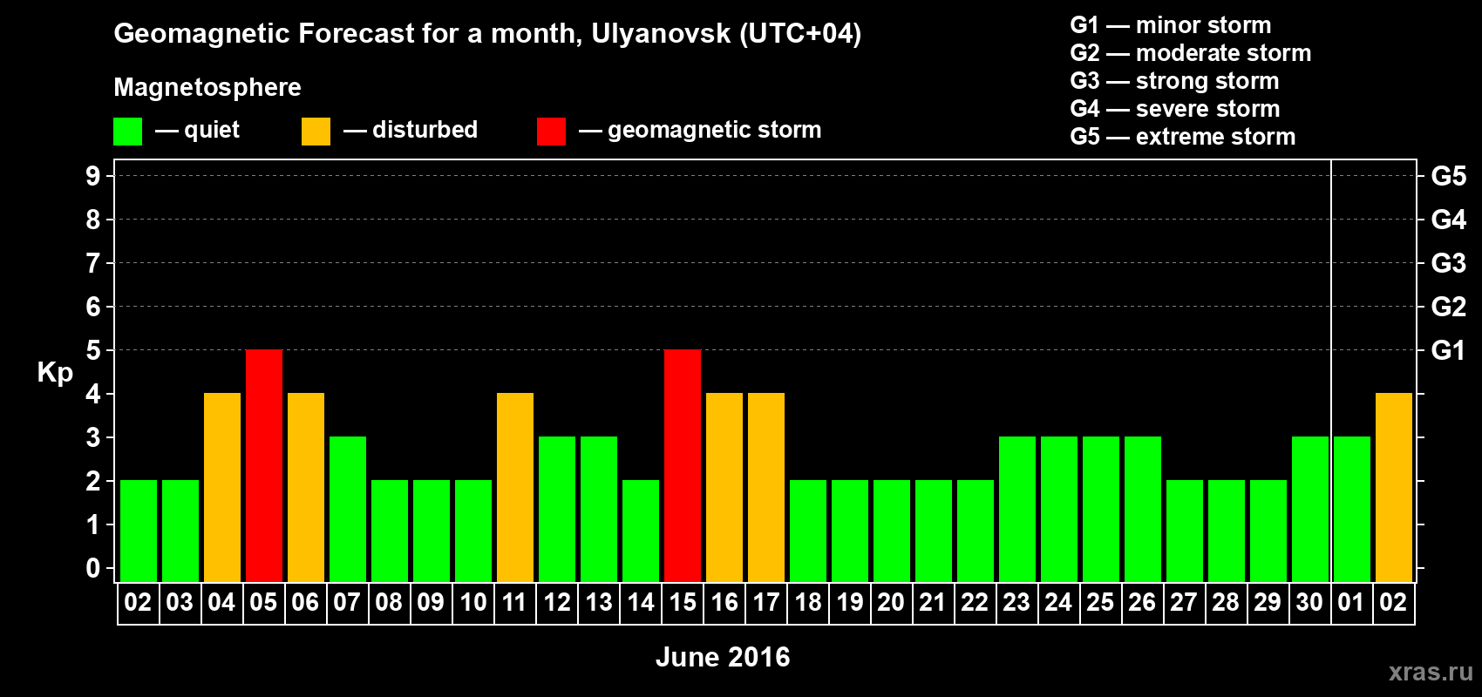
Task: Click the date label 10
Action: [x=472, y=603]
